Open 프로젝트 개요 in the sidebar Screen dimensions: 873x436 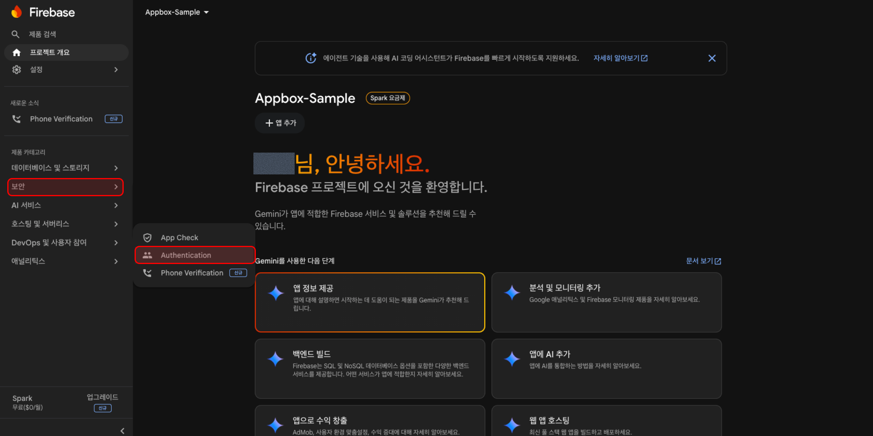point(66,52)
